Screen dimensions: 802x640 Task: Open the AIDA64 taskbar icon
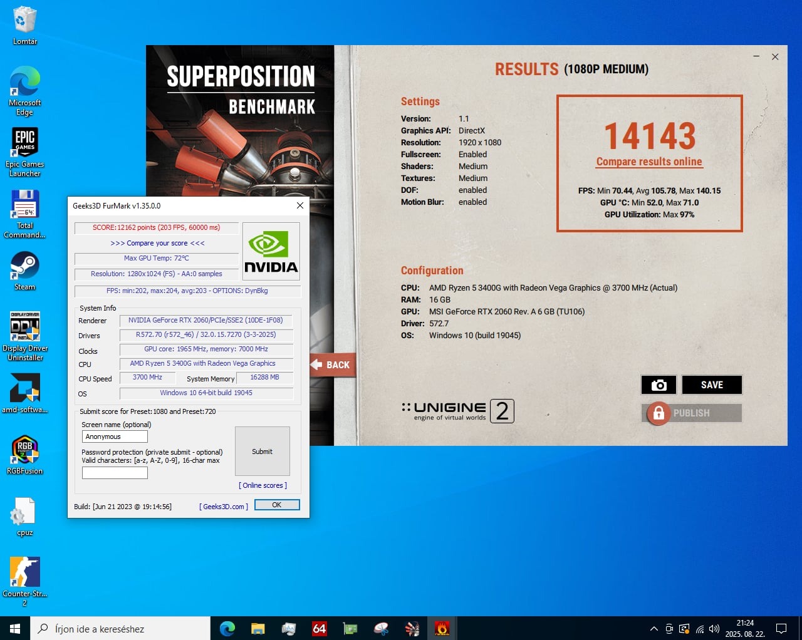pos(319,628)
